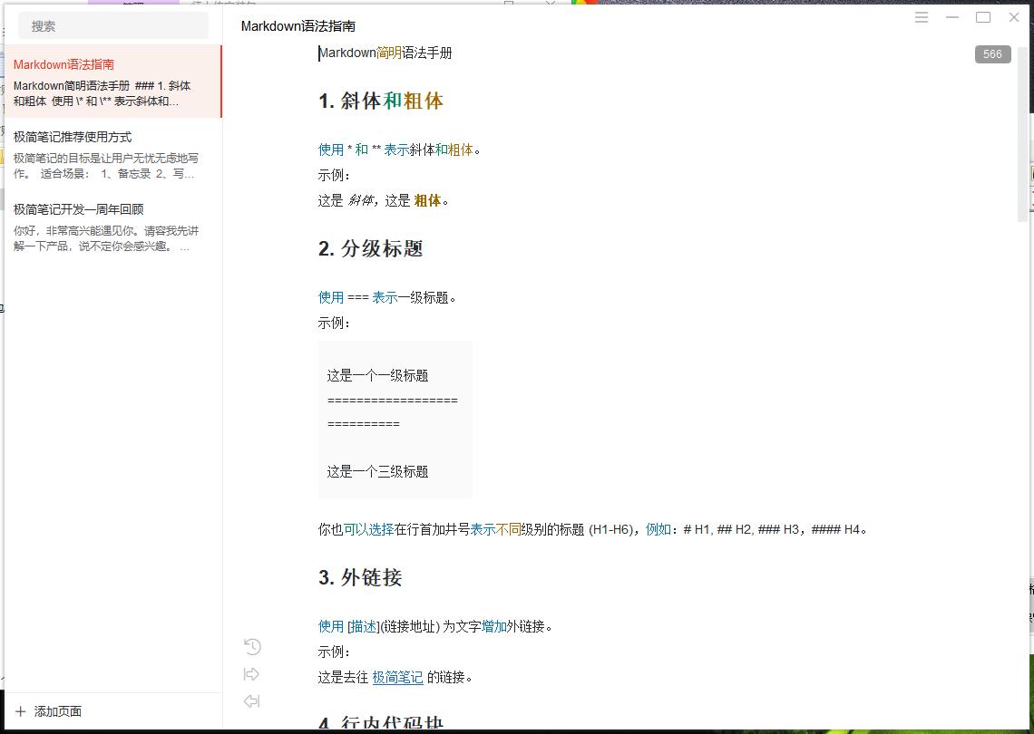The image size is (1034, 734).
Task: Minimize the note window
Action: click(x=952, y=18)
